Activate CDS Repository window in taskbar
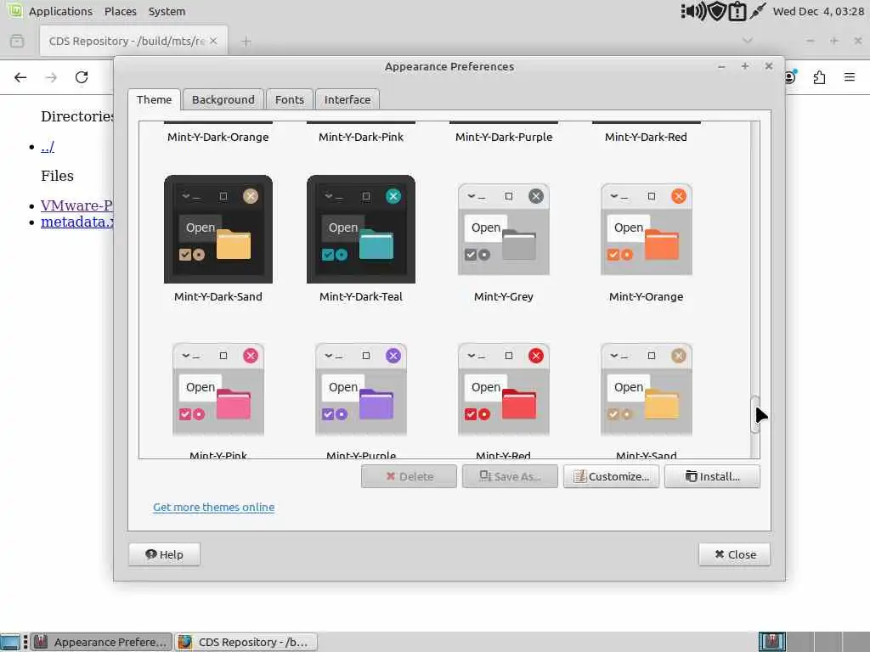Screen dimensions: 870x652 click(246, 642)
